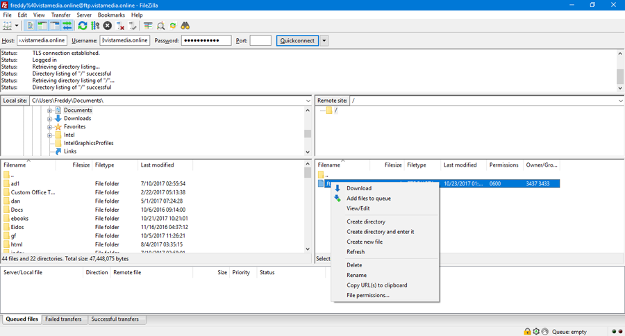Open the Site Manager dropdown arrow

pyautogui.click(x=17, y=26)
